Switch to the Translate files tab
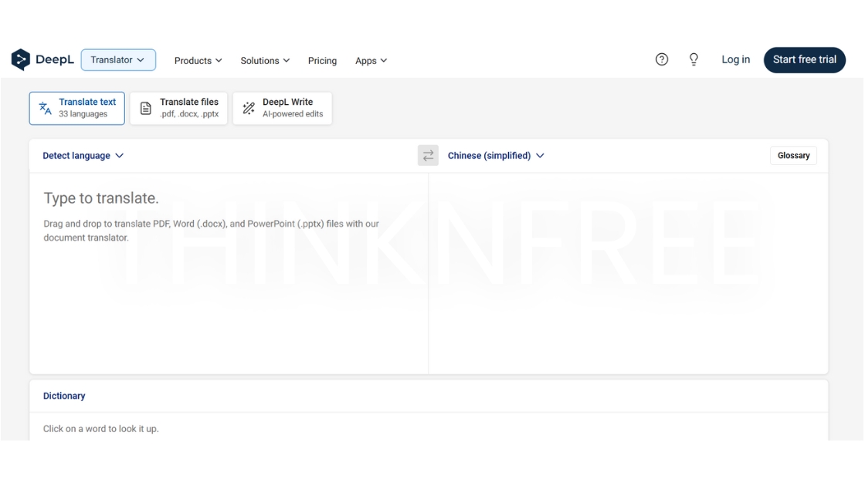 pos(178,108)
